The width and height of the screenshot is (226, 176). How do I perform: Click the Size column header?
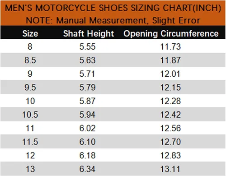click(30, 33)
